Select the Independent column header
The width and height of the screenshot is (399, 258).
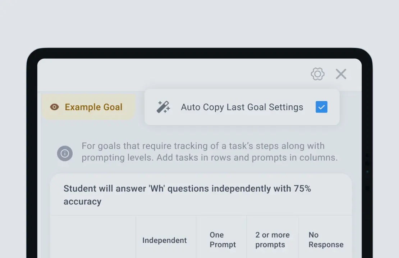[164, 240]
